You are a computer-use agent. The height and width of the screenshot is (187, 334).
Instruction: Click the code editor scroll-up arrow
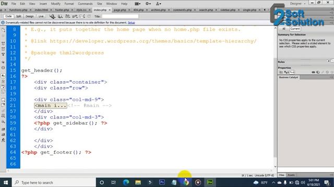coord(275,28)
